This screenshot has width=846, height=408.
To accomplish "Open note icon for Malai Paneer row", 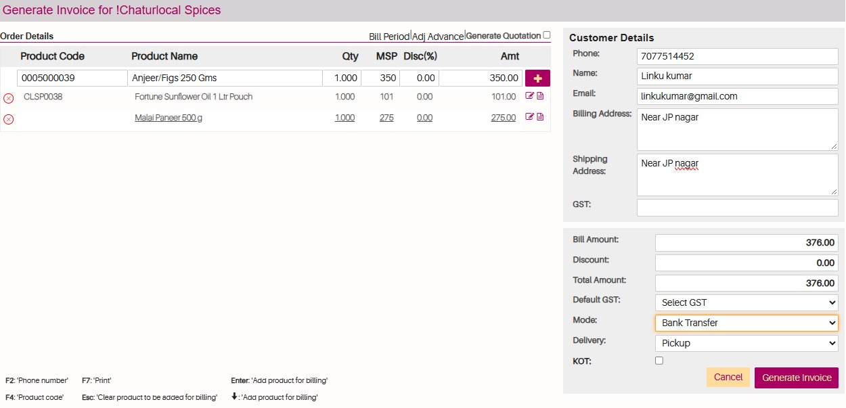I will coord(540,116).
